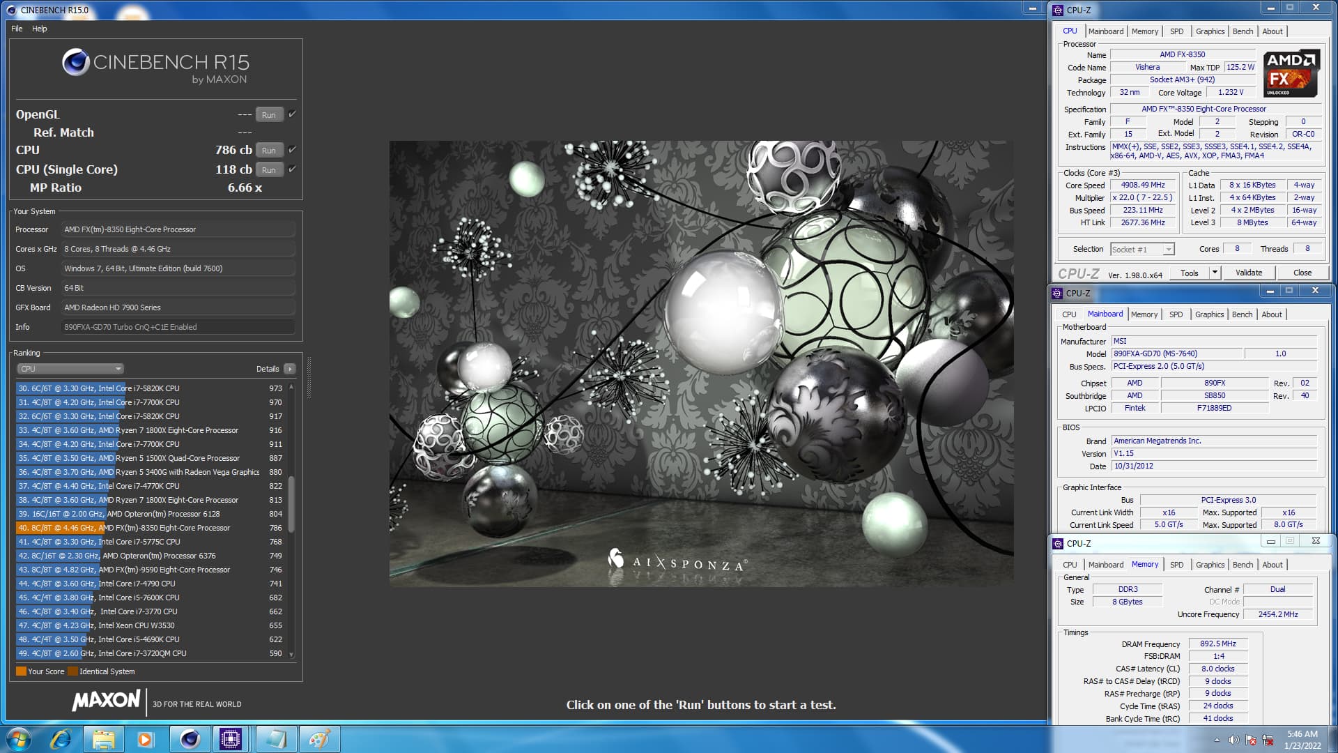Run the OpenGL benchmark
1338x753 pixels.
click(x=269, y=114)
